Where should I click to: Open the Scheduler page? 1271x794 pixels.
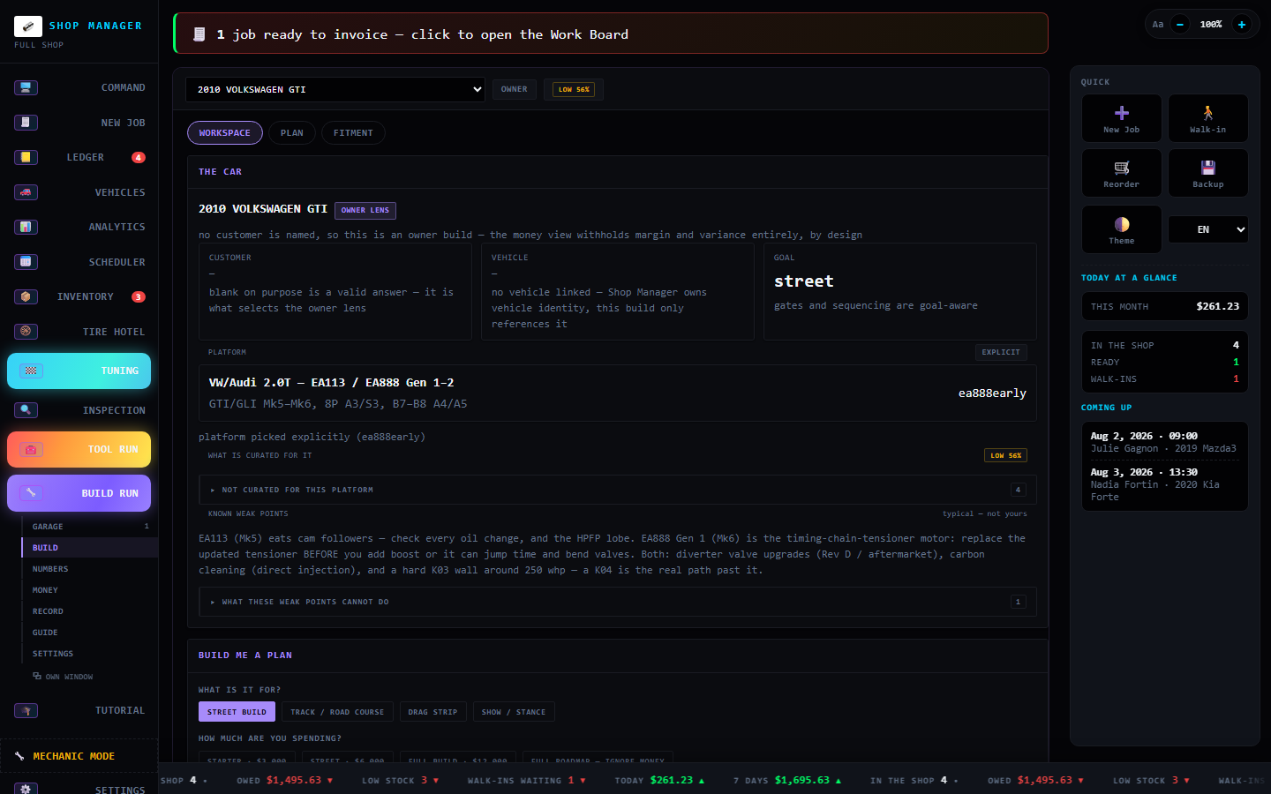79,262
